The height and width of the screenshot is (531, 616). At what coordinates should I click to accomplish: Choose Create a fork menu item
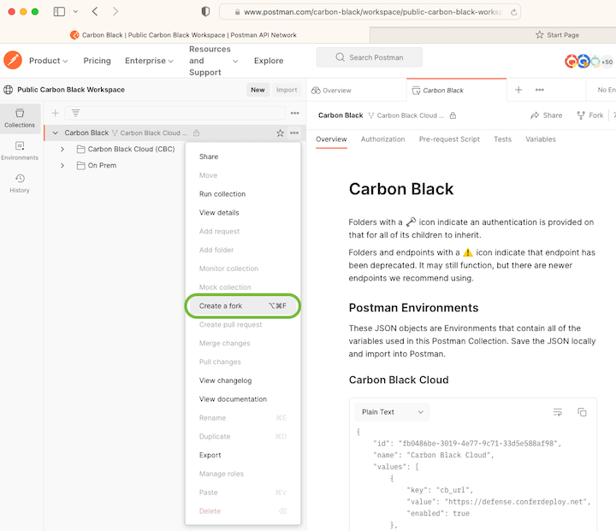point(243,306)
